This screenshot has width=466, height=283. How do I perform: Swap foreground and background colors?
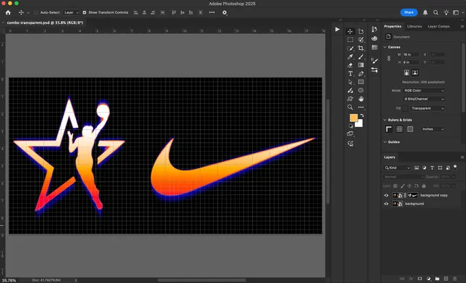click(x=362, y=116)
